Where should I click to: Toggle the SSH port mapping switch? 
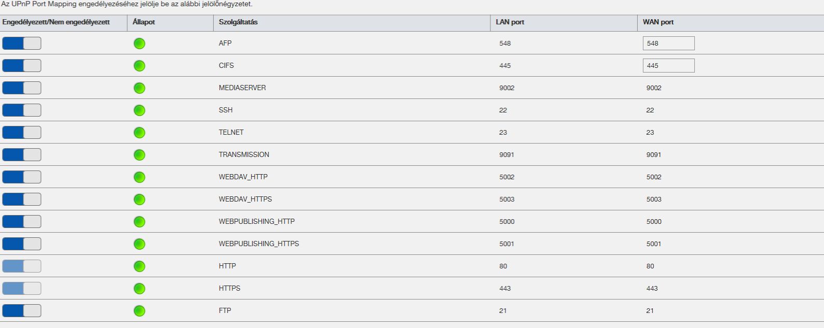[21, 110]
